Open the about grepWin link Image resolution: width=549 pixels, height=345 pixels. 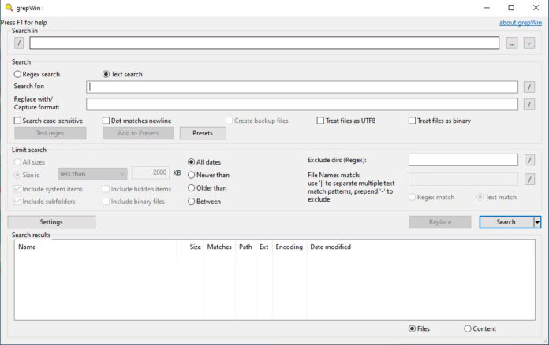tap(520, 23)
